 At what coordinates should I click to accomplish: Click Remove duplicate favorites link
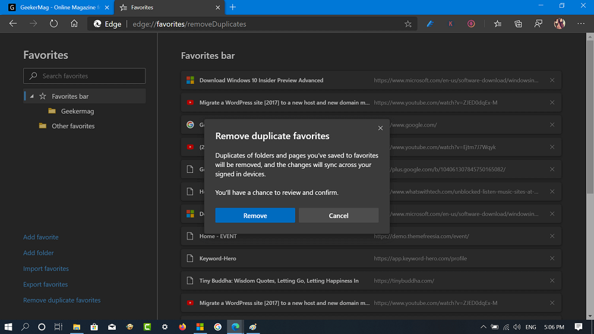coord(62,300)
